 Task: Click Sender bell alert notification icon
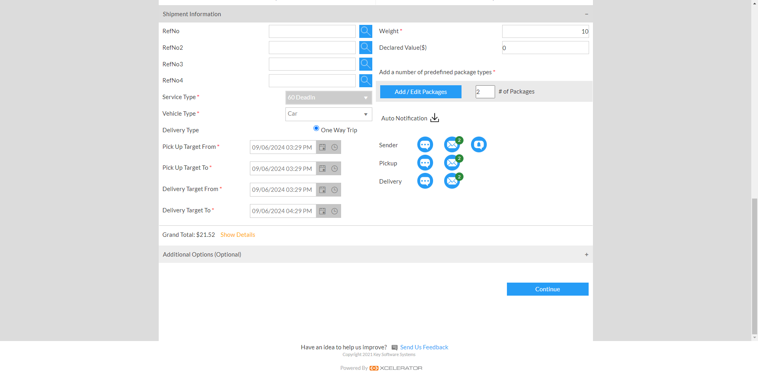[479, 144]
